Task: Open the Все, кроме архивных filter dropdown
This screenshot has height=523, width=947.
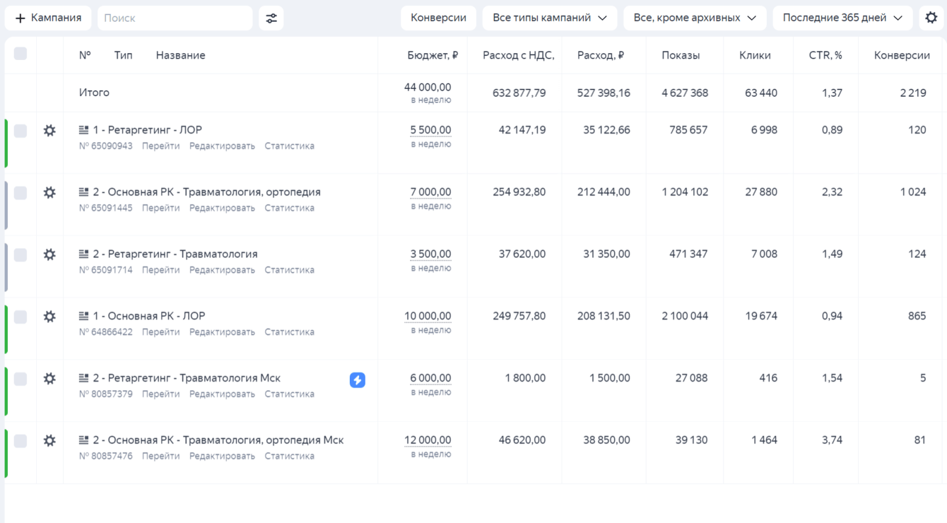Action: coord(694,18)
